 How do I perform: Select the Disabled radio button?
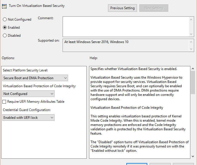click(x=5, y=36)
